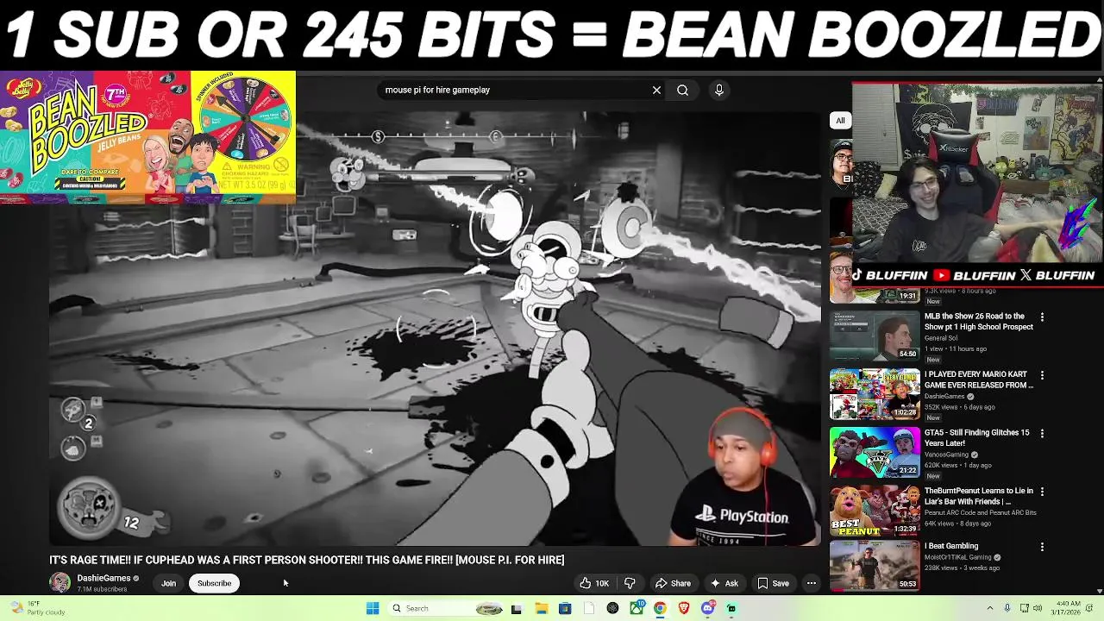Image resolution: width=1104 pixels, height=621 pixels.
Task: Open options menu for TheBurntPeanut video
Action: click(1042, 491)
